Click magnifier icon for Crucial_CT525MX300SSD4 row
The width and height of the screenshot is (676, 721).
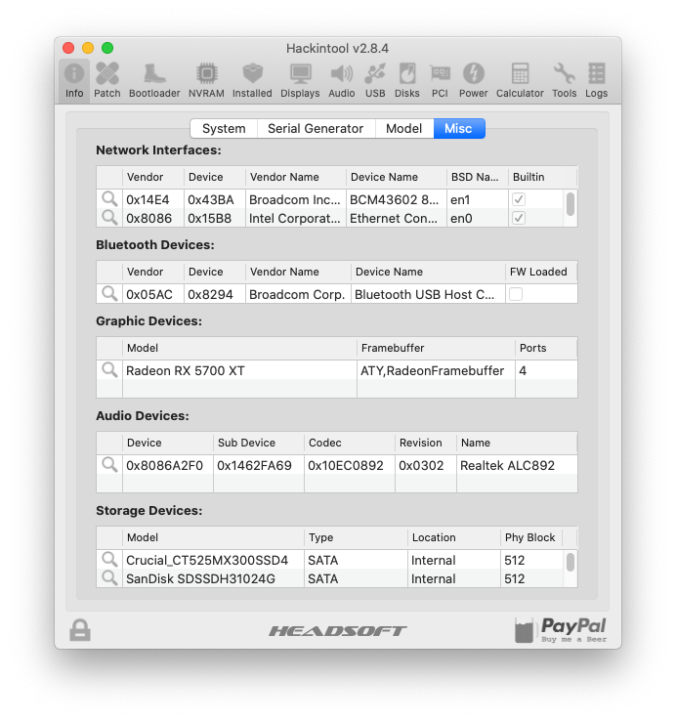109,559
